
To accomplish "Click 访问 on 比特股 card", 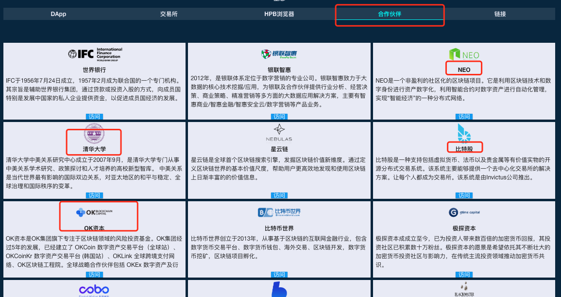I will [464, 195].
